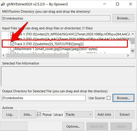Open the Jobs window

(x=28, y=114)
